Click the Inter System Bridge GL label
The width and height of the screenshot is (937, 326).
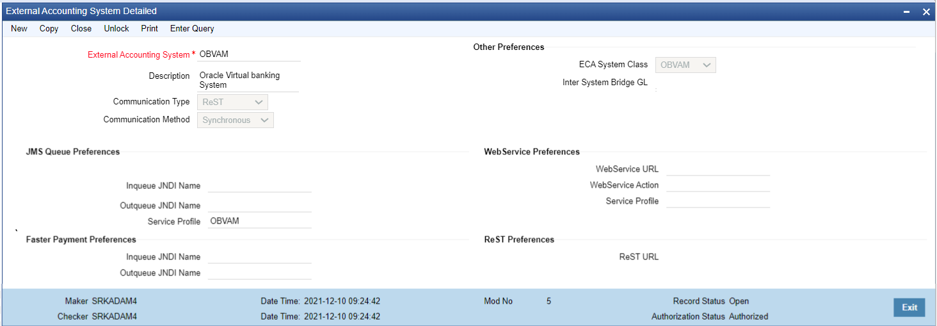[605, 83]
